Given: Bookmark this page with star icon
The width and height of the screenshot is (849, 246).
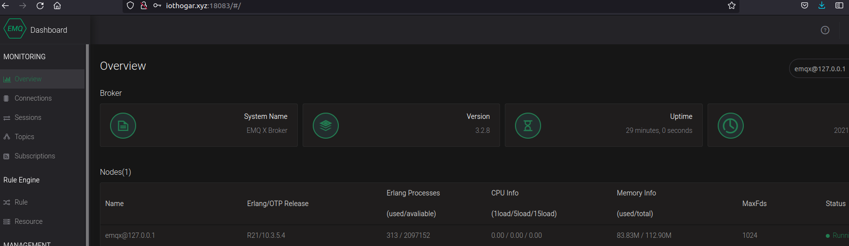Looking at the screenshot, I should pos(732,6).
